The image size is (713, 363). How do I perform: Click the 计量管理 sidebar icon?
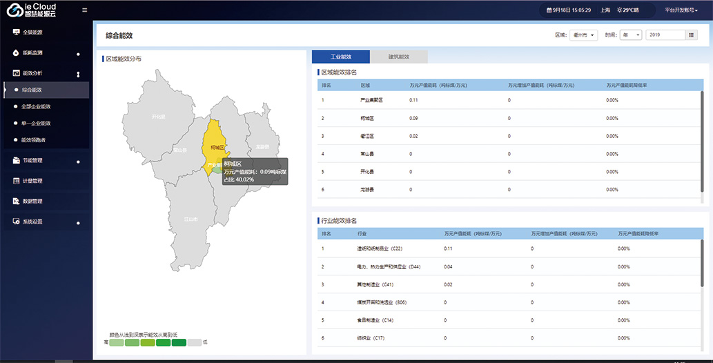point(17,181)
